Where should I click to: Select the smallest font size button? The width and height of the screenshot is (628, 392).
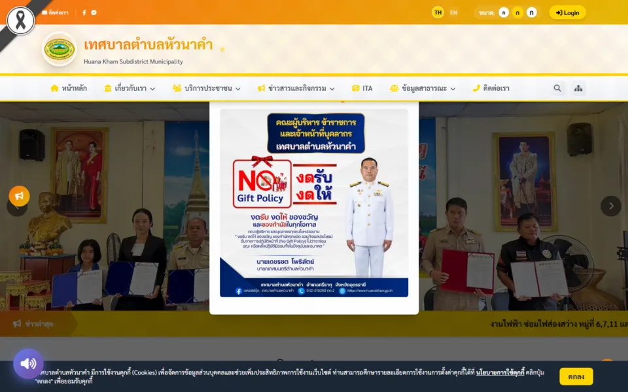[504, 12]
